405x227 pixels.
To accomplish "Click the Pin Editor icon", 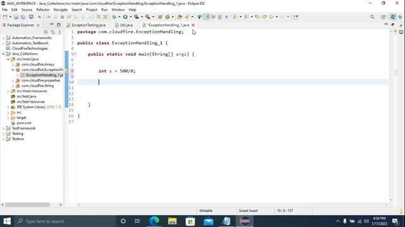I will point(296,17).
